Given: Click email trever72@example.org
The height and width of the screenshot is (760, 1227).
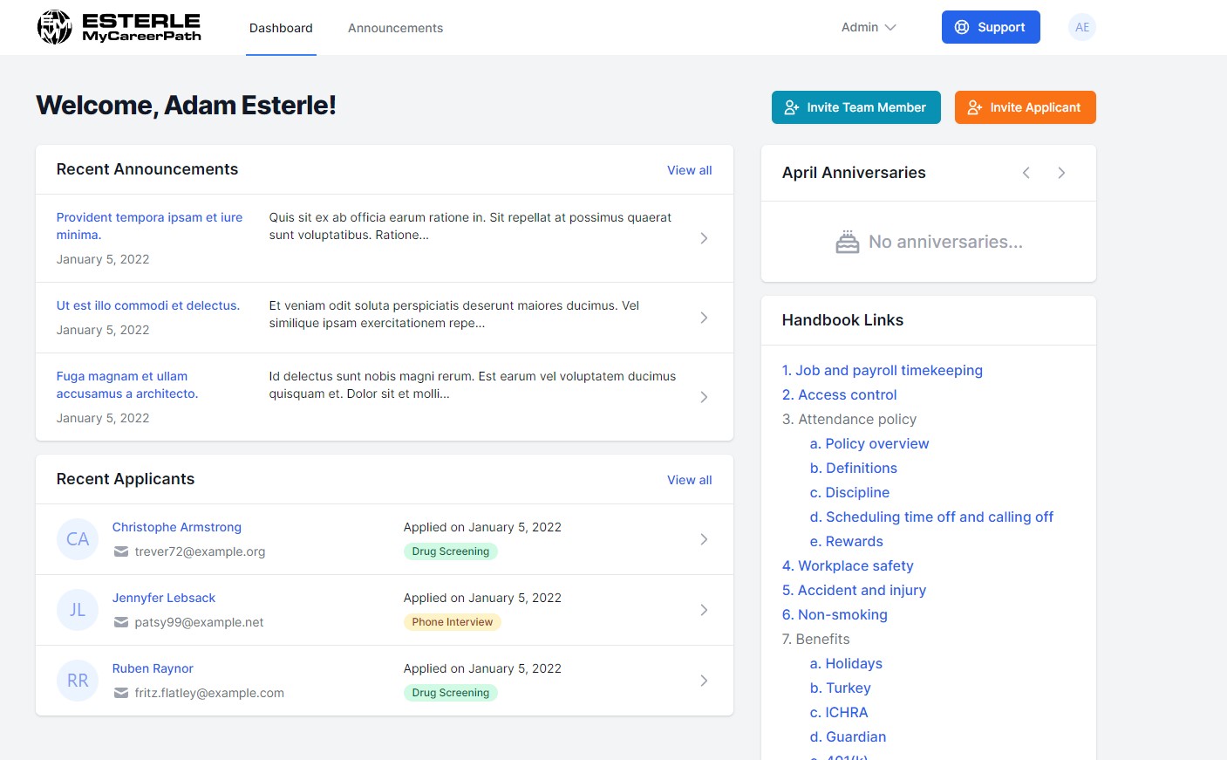Looking at the screenshot, I should click(200, 551).
